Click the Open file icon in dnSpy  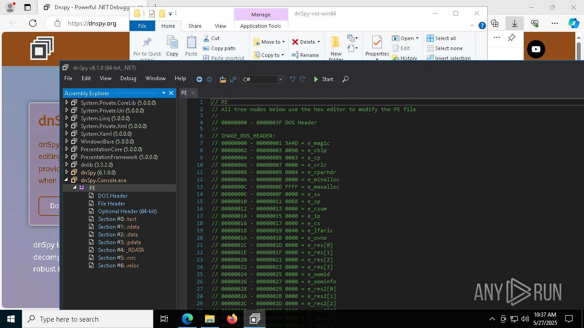click(223, 79)
